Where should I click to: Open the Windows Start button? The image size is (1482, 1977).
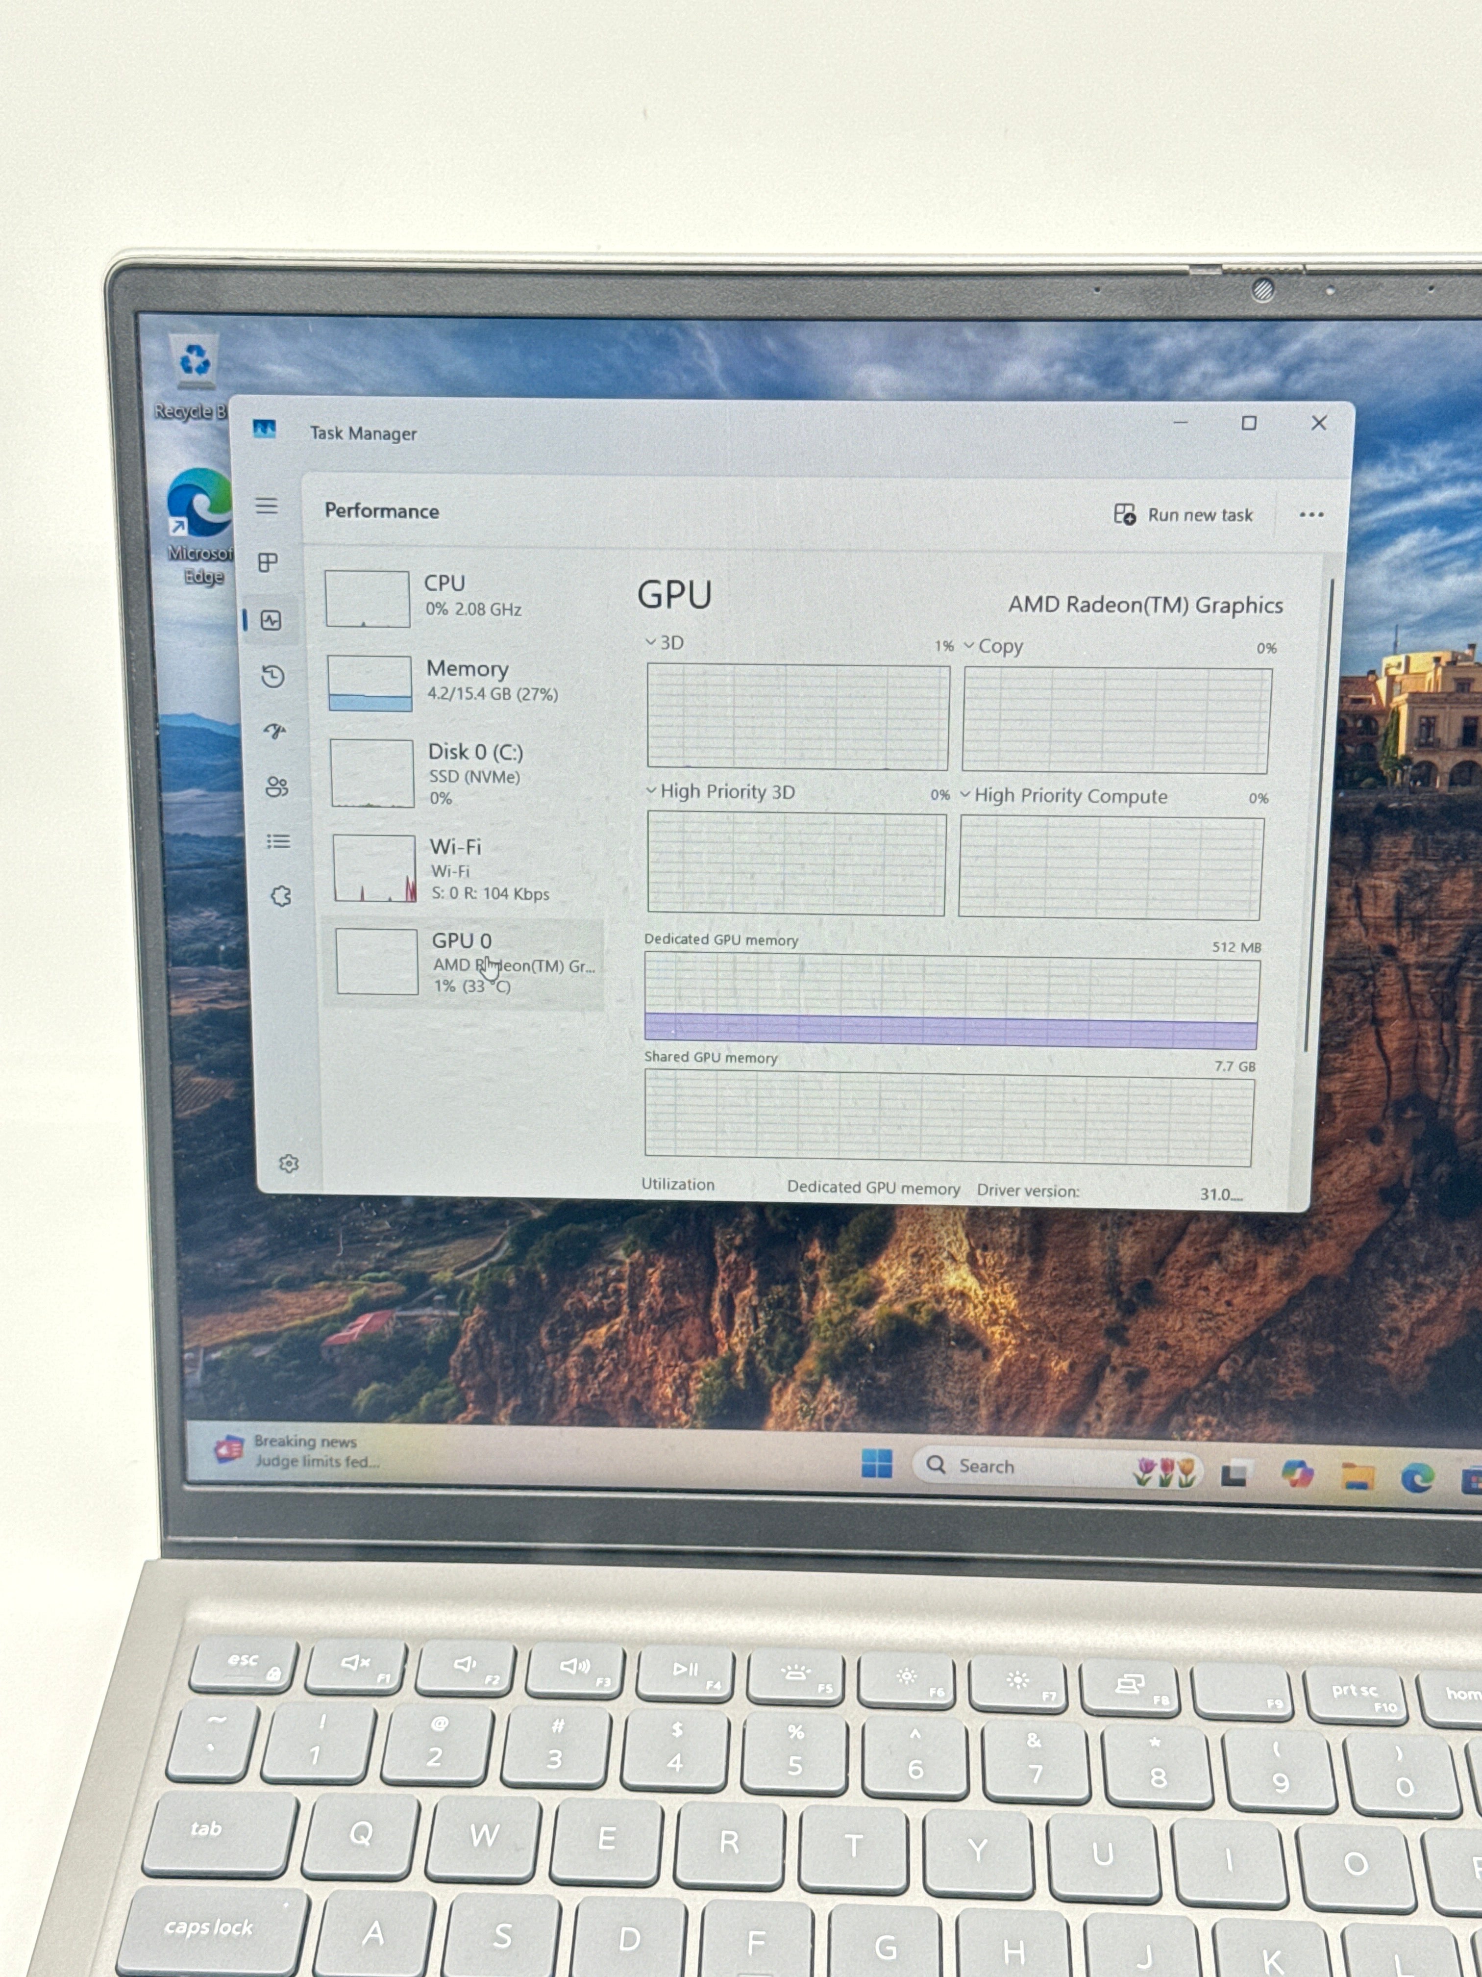coord(876,1463)
